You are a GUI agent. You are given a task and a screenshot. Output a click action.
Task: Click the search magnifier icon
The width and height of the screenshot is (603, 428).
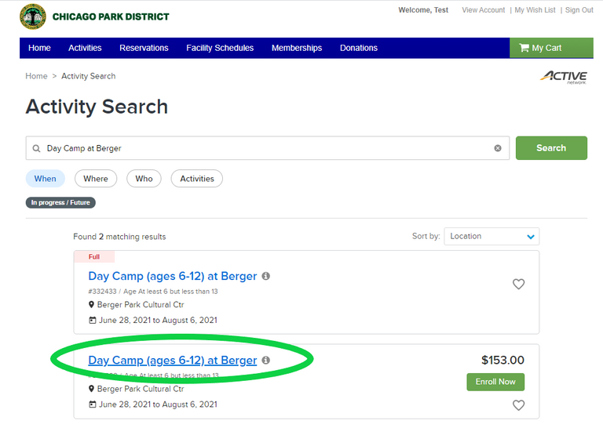pos(36,148)
